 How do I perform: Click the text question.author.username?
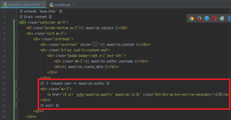(x=112, y=61)
